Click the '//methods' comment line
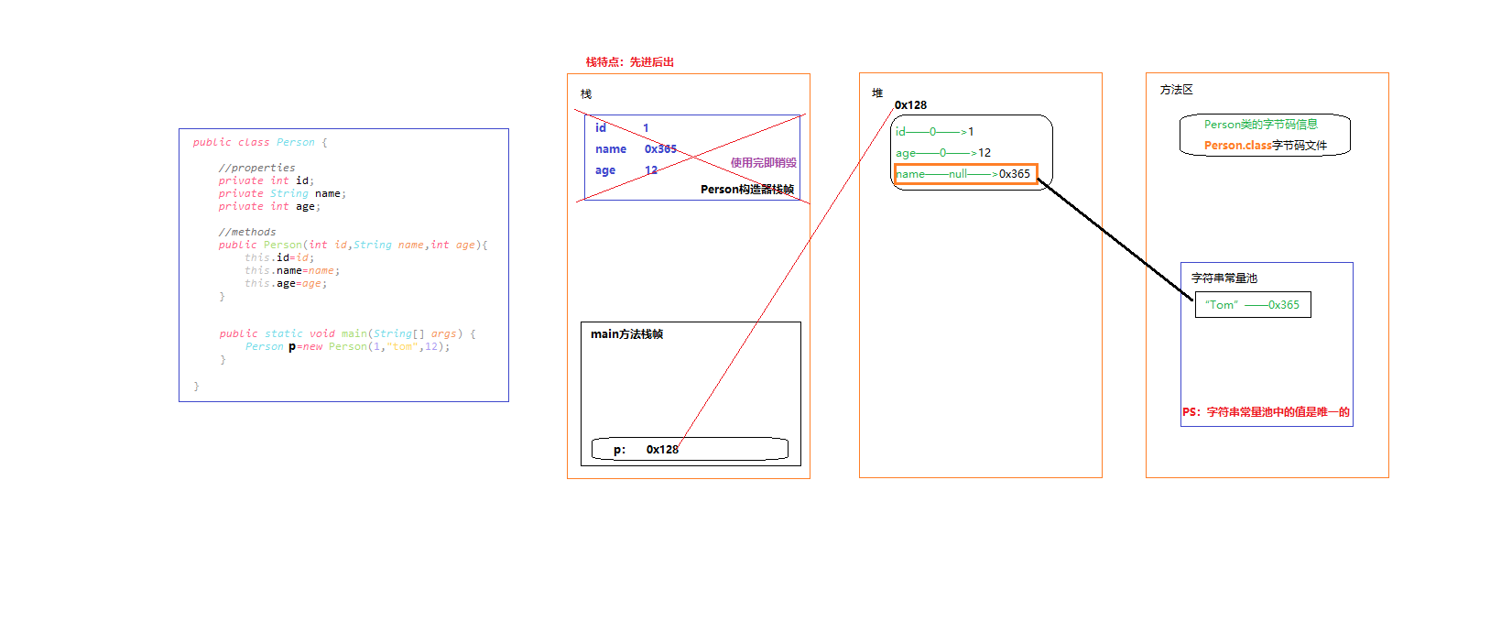1512x622 pixels. tap(247, 233)
